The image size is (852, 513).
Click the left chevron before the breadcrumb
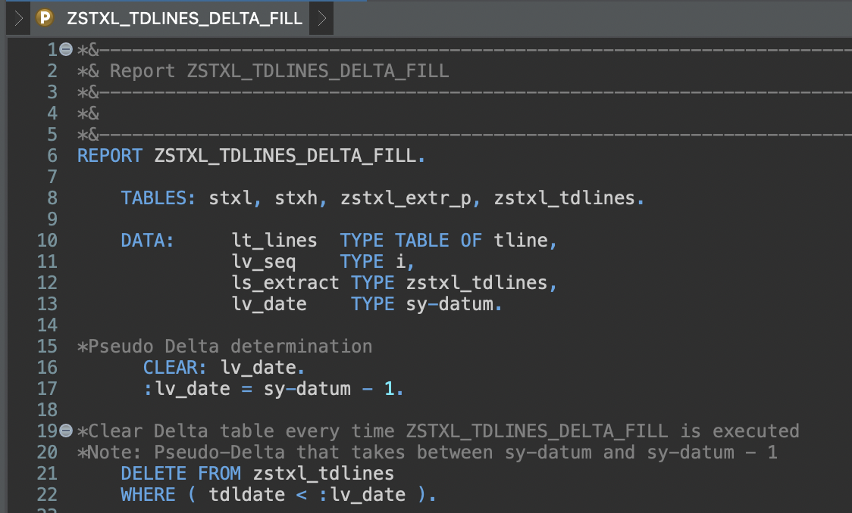click(x=18, y=18)
